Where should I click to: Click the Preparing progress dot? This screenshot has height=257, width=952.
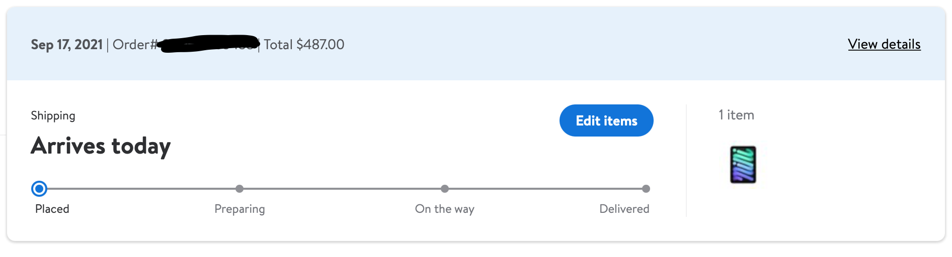pyautogui.click(x=240, y=189)
